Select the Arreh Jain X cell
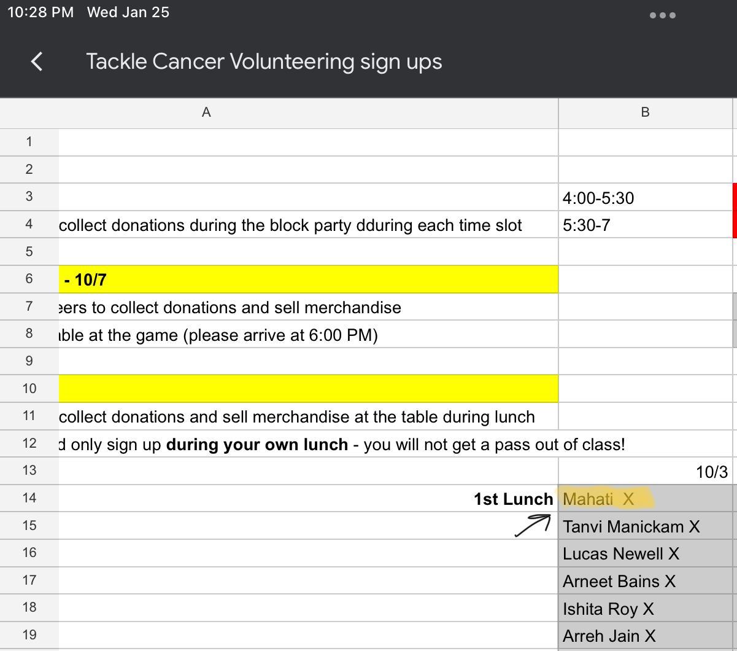This screenshot has width=737, height=651. coord(644,636)
